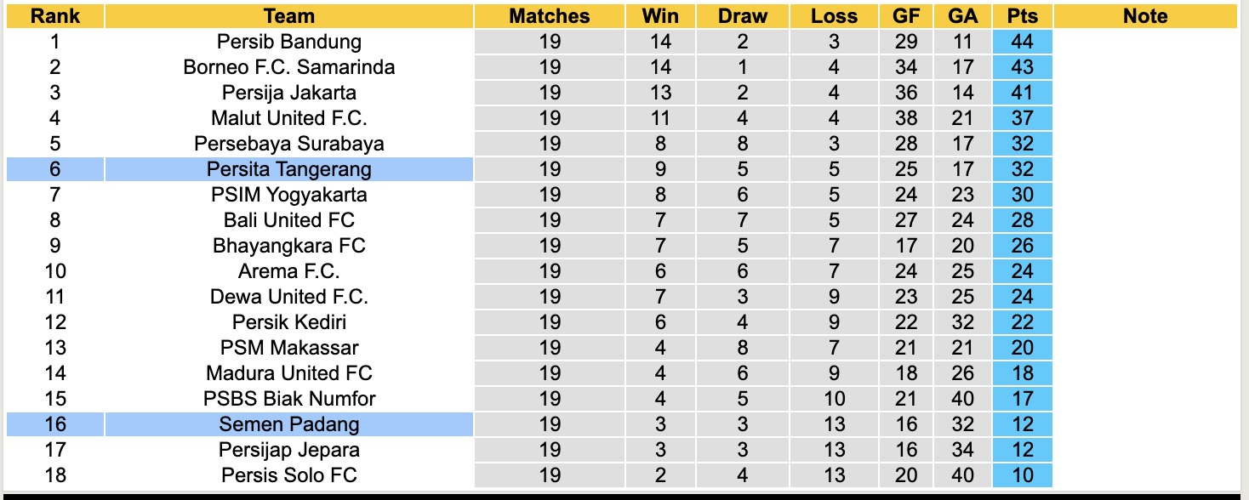
Task: Click the Team column header
Action: (x=289, y=16)
